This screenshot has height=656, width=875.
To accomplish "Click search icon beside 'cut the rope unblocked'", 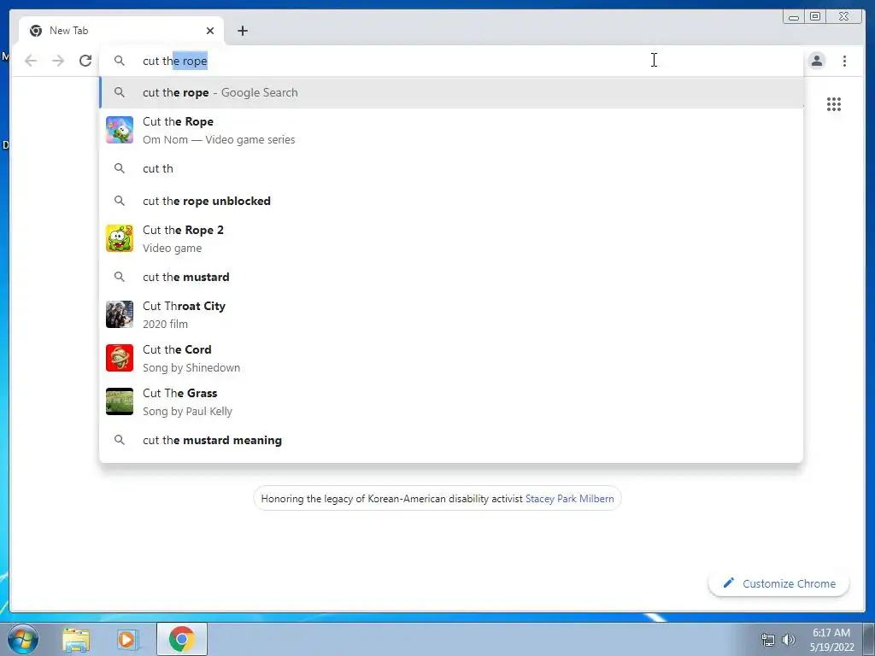I will point(120,200).
